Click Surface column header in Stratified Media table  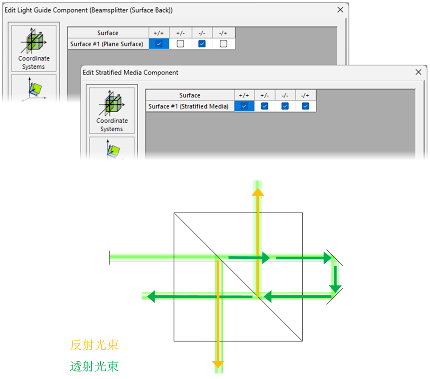190,95
